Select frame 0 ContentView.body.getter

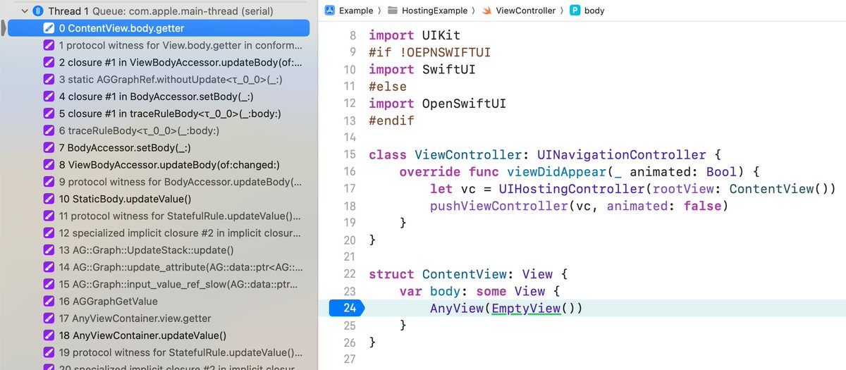click(x=159, y=28)
